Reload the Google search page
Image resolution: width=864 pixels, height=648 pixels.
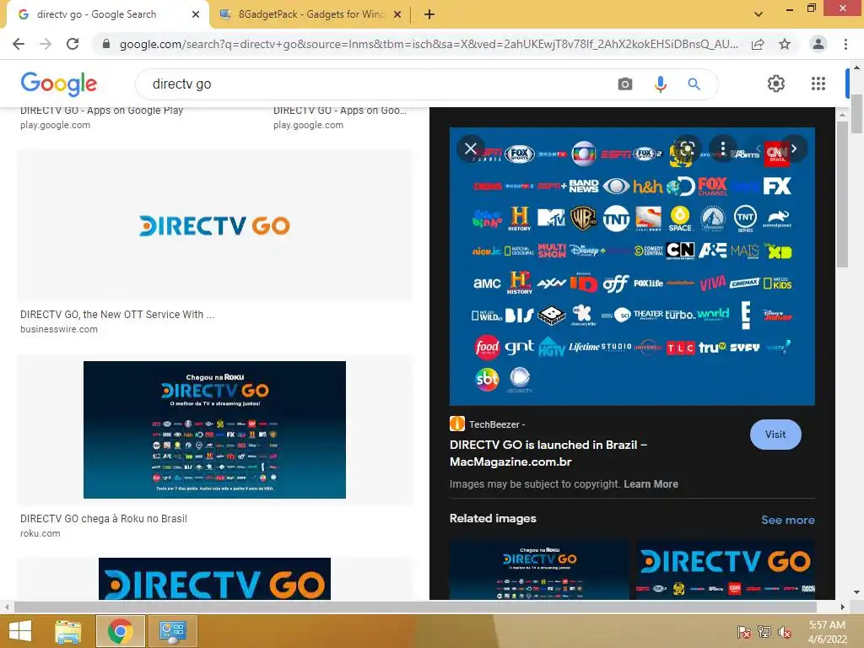[73, 44]
